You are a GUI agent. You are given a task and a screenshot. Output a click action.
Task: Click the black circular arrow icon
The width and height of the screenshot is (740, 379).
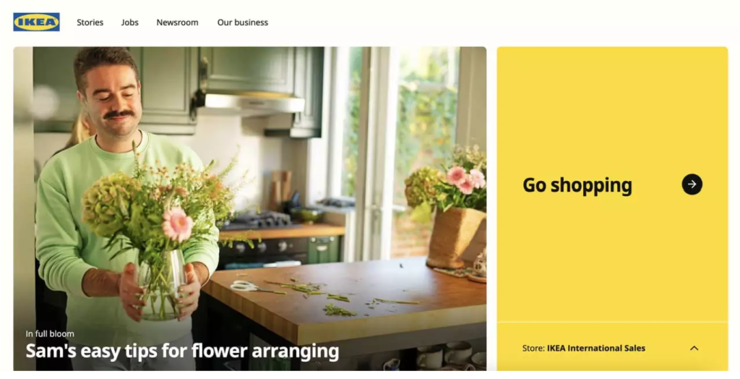(692, 184)
